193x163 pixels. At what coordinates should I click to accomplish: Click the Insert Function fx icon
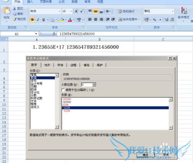(x=54, y=34)
